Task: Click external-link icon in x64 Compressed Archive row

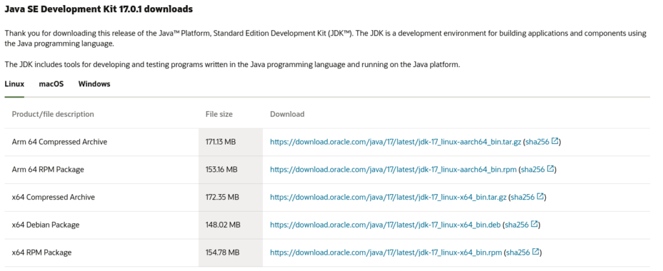Action: (541, 196)
